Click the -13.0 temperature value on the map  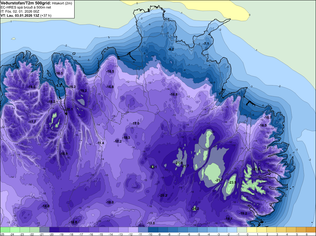tap(151, 223)
